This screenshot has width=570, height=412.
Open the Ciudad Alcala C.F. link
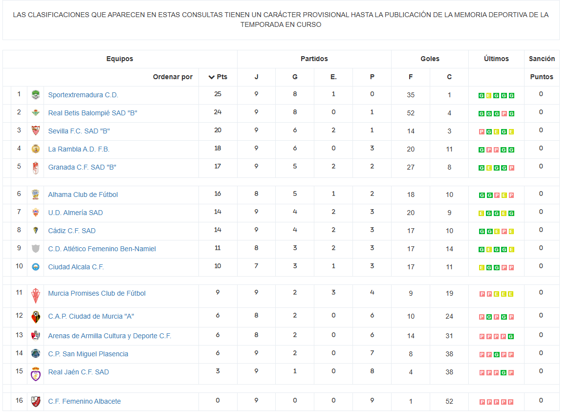point(76,267)
